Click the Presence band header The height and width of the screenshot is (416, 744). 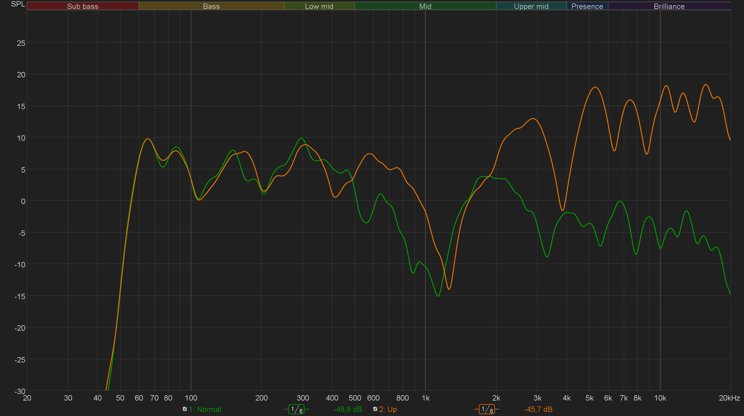587,6
